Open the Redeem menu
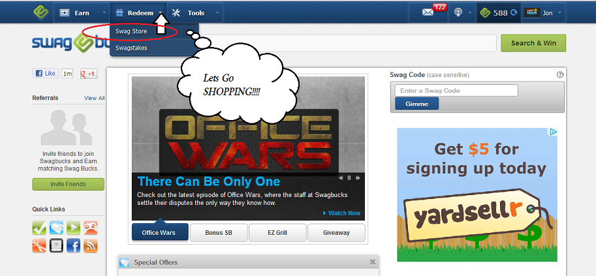 click(x=140, y=13)
